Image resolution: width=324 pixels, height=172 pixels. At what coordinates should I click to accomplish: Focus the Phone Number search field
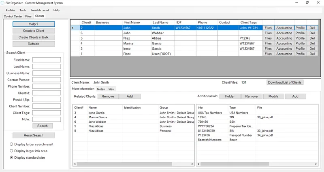(x=47, y=86)
